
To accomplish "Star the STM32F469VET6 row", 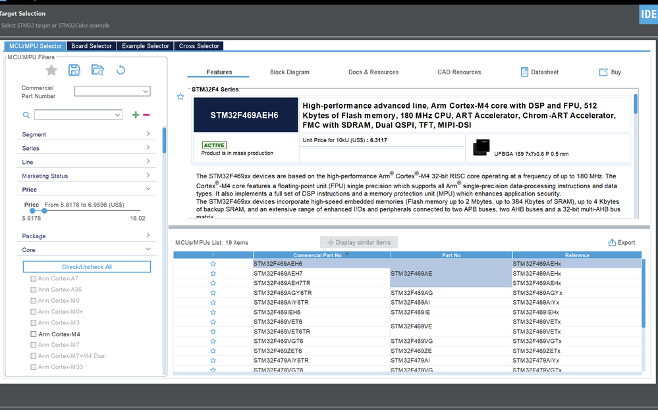I will tap(213, 322).
